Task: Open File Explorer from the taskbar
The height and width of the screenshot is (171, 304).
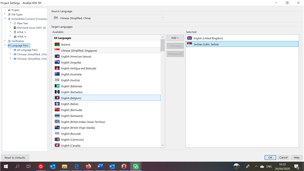Action: pos(65,166)
